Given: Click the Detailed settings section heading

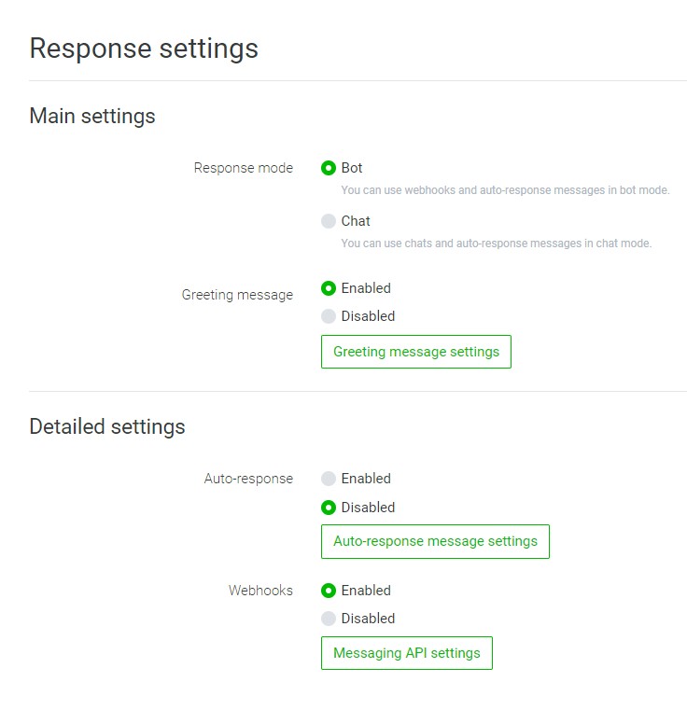Looking at the screenshot, I should pyautogui.click(x=107, y=427).
